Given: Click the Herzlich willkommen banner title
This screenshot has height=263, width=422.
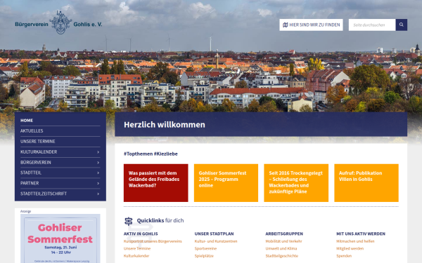Looking at the screenshot, I should (165, 125).
